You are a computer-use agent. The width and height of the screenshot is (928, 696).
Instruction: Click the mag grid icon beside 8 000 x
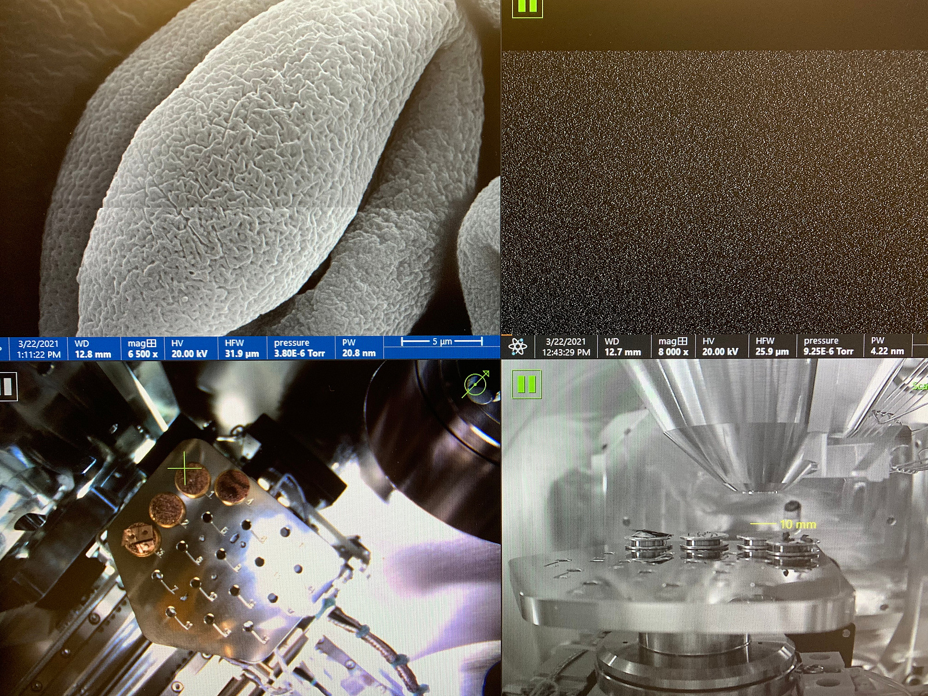682,341
